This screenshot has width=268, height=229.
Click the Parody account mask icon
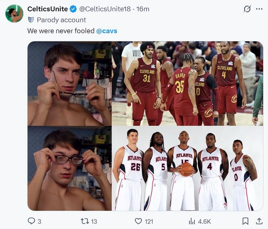click(x=31, y=20)
